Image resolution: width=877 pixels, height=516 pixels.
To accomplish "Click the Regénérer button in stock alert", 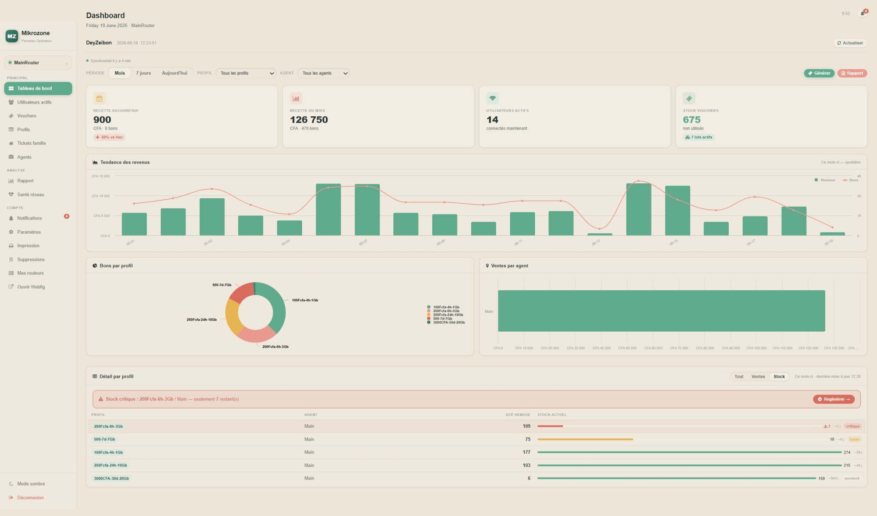I will (x=834, y=399).
